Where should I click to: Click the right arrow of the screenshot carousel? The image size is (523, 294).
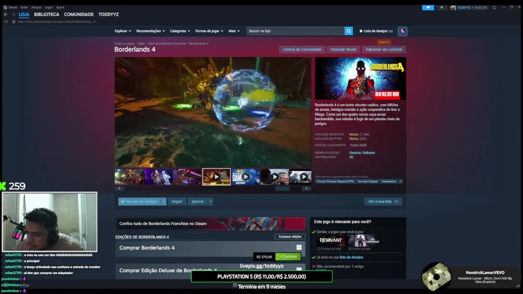click(306, 188)
